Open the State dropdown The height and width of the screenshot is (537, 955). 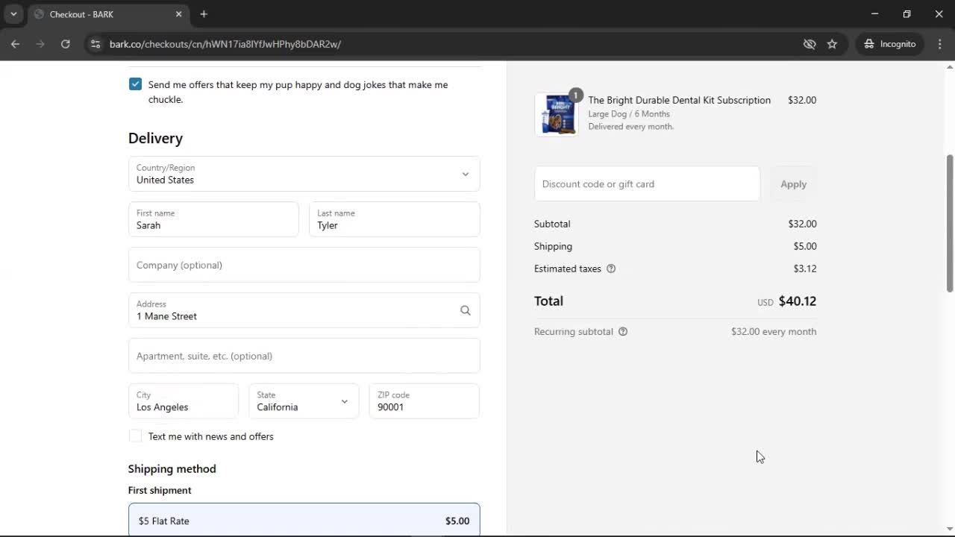click(x=304, y=401)
